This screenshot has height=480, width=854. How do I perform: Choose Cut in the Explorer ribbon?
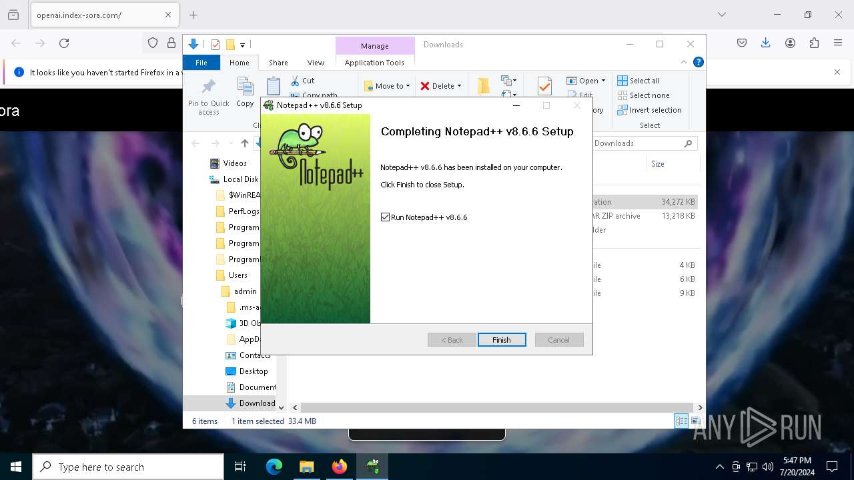tap(302, 80)
